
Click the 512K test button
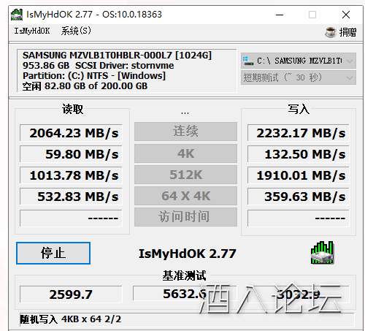pyautogui.click(x=185, y=175)
